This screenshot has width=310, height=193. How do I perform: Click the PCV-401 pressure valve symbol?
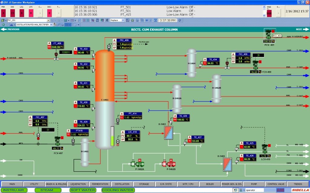tap(268, 34)
